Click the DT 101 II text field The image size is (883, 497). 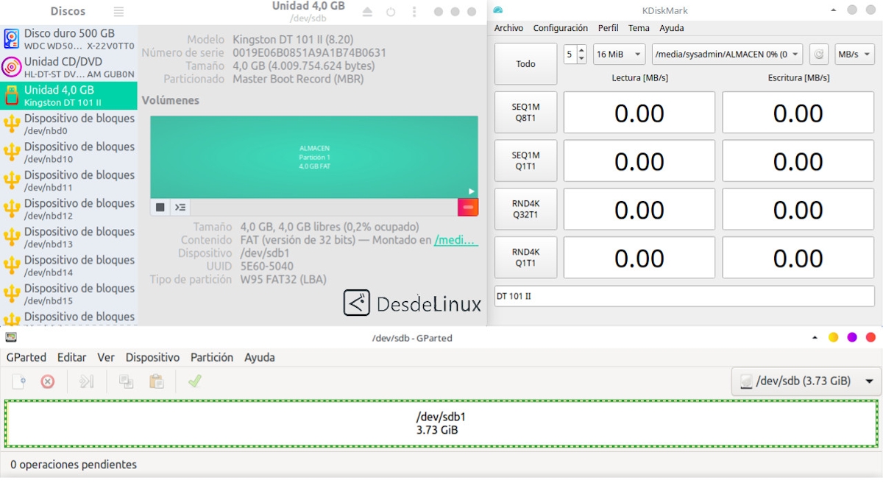coord(684,296)
